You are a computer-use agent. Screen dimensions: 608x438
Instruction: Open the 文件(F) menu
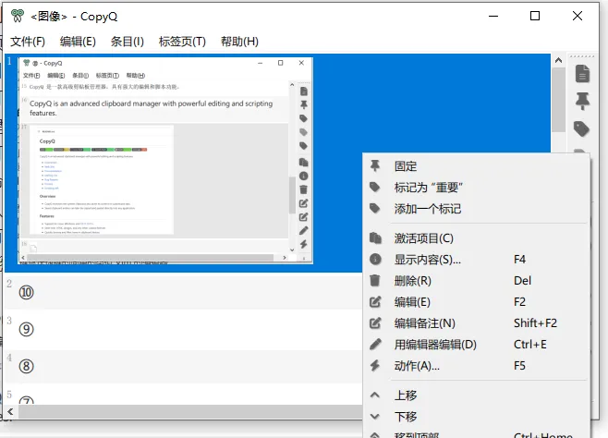click(x=28, y=42)
